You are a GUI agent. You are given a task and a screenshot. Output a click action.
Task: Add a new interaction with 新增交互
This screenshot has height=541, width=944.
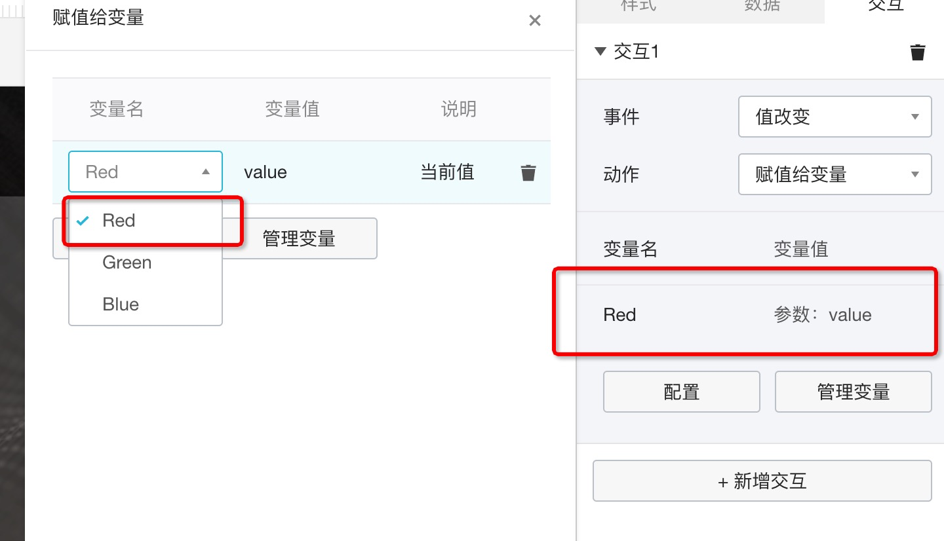(x=762, y=481)
